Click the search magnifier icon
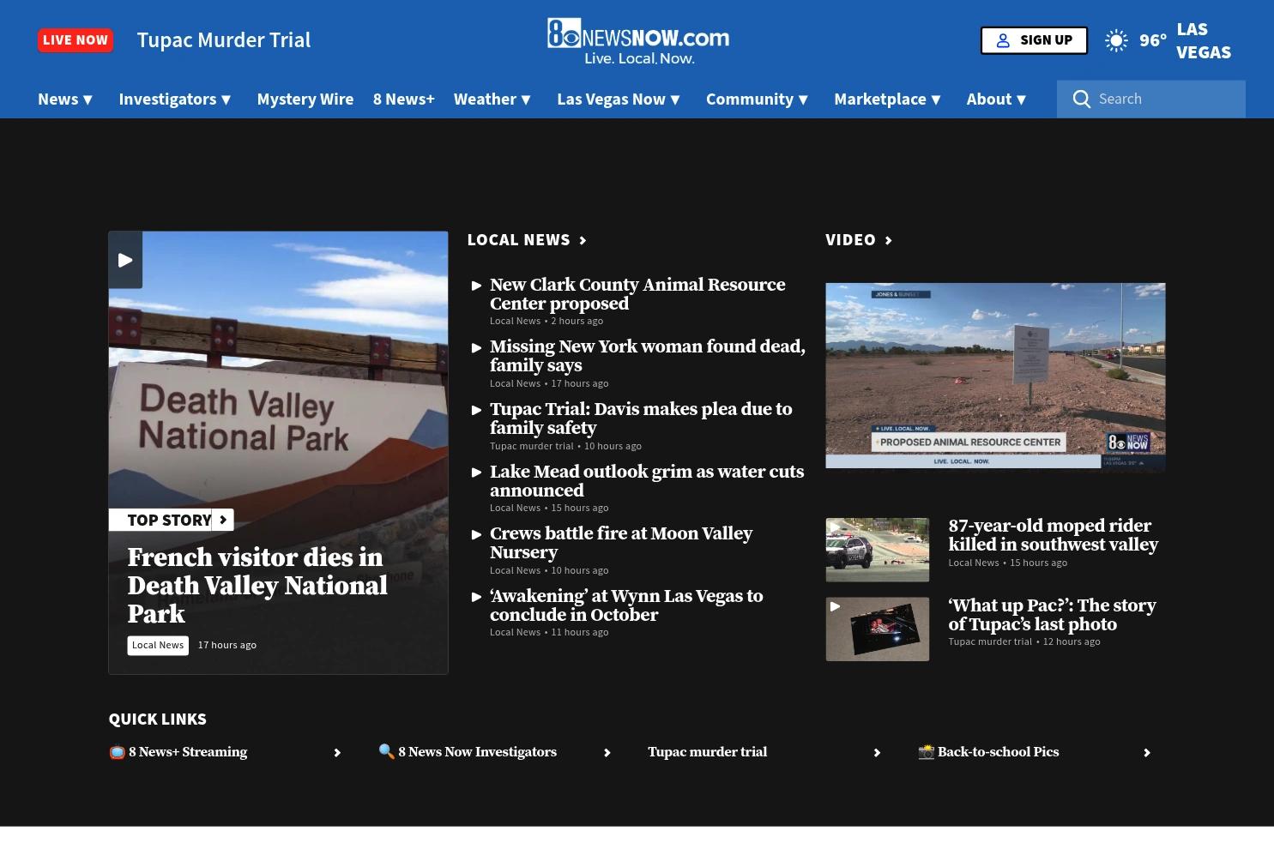 click(1082, 99)
